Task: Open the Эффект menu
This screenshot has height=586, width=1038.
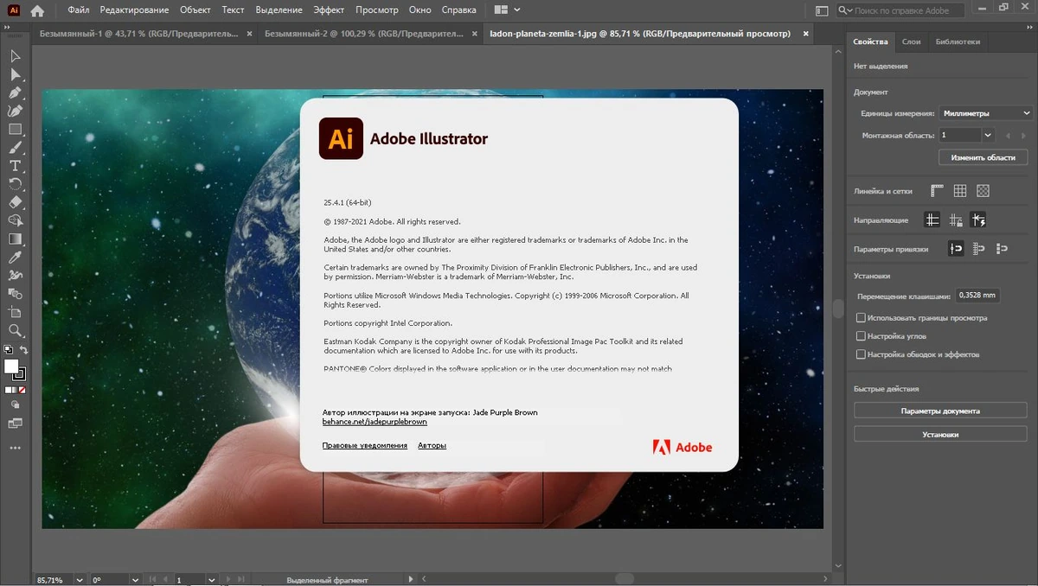Action: 329,10
